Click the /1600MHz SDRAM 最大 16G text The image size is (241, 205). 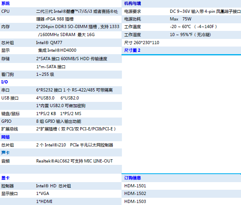tap(67, 35)
